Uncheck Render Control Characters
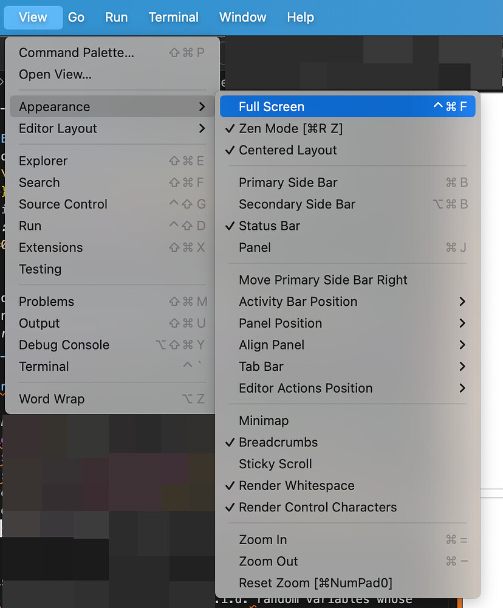503x608 pixels. (x=317, y=507)
